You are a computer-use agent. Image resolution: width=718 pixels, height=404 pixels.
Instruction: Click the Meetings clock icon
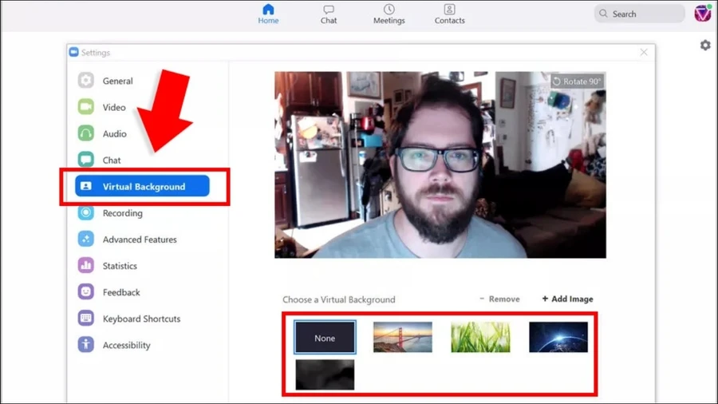pyautogui.click(x=389, y=9)
